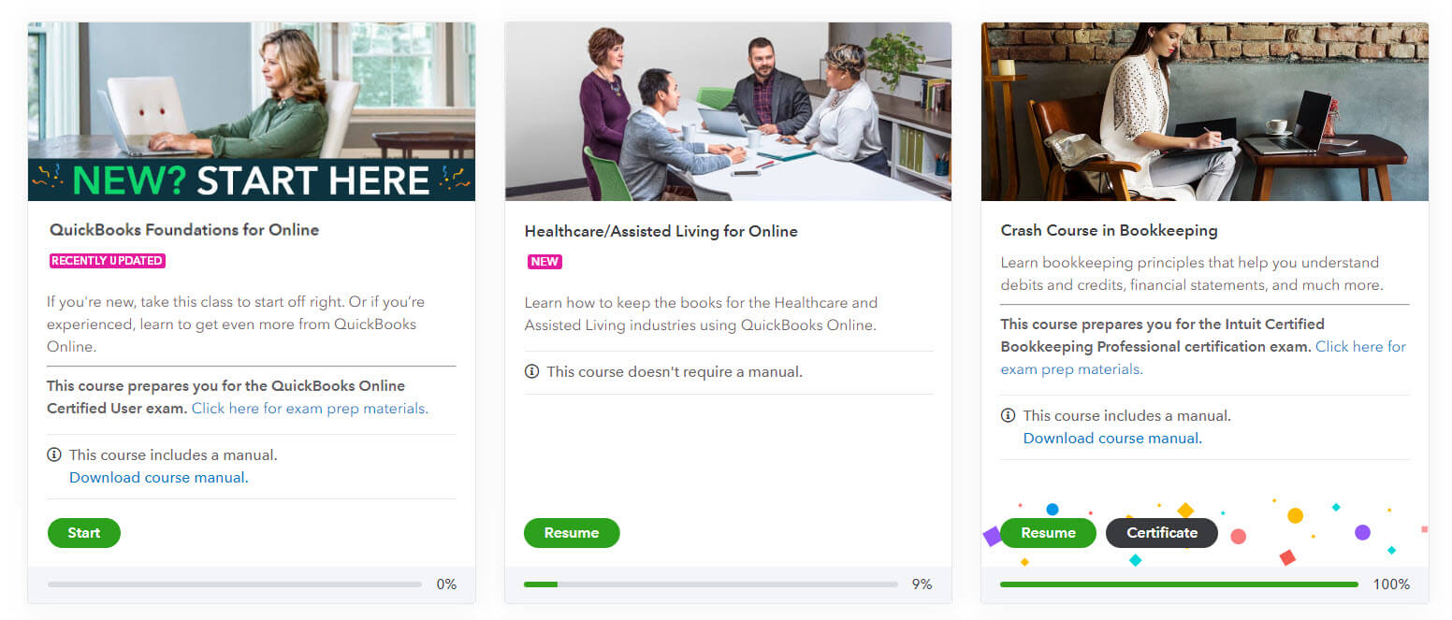Click the Crash Course bookkeeping thumbnail image

point(1204,111)
